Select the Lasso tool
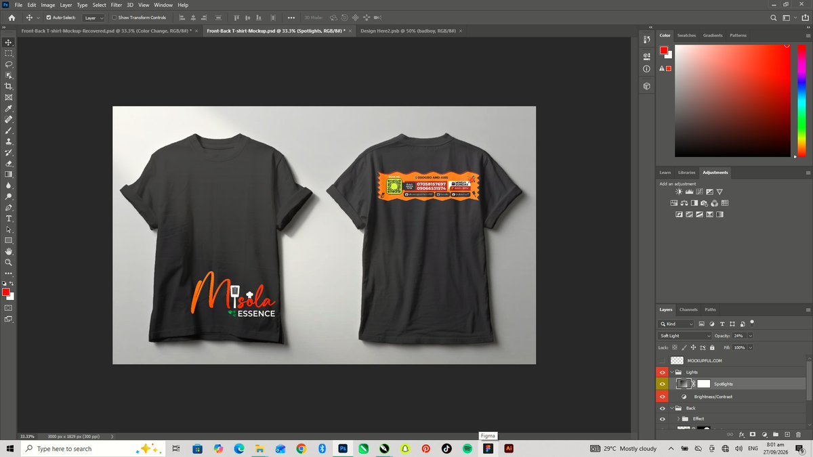The image size is (813, 457). (9, 64)
